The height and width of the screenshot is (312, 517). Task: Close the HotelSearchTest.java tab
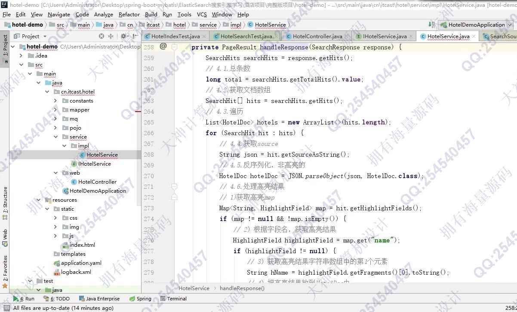tap(276, 36)
